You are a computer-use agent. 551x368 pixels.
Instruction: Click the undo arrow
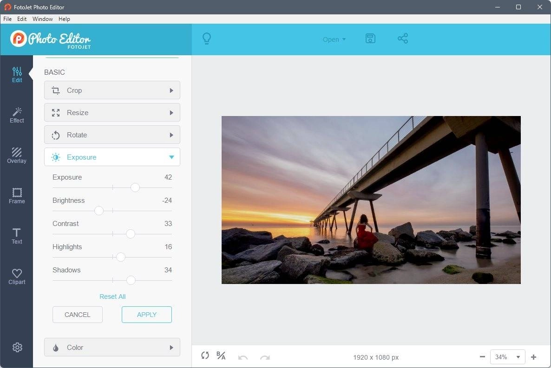click(243, 357)
